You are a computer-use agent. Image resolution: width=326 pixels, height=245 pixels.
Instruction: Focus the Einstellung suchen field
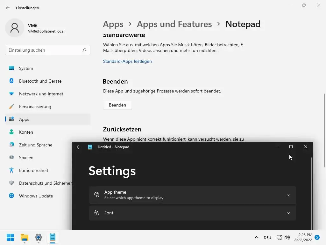(x=48, y=50)
